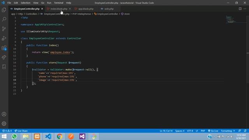
Task: Click 'public function index()' text
Action: pyautogui.click(x=42, y=45)
